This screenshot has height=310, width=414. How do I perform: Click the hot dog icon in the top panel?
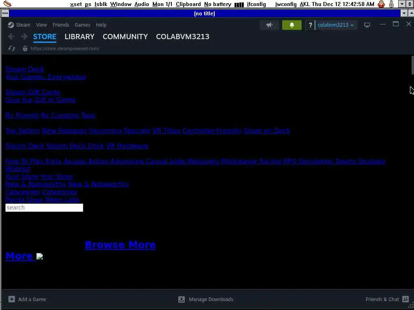coord(8,4)
